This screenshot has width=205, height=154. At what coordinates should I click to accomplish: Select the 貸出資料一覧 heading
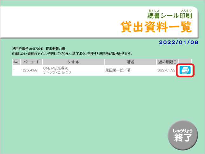click(156, 27)
